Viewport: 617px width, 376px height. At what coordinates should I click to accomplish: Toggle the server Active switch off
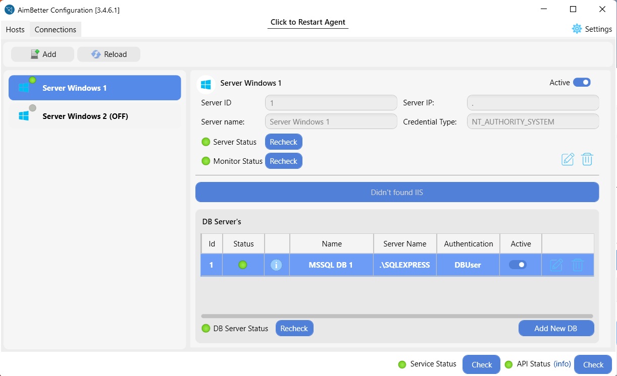[582, 83]
